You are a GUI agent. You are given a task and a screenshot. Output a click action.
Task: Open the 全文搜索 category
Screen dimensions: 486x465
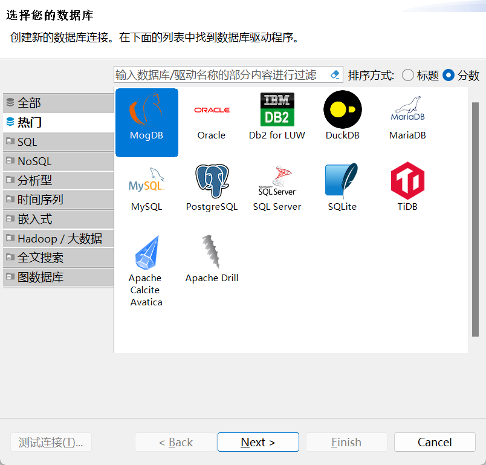(59, 258)
